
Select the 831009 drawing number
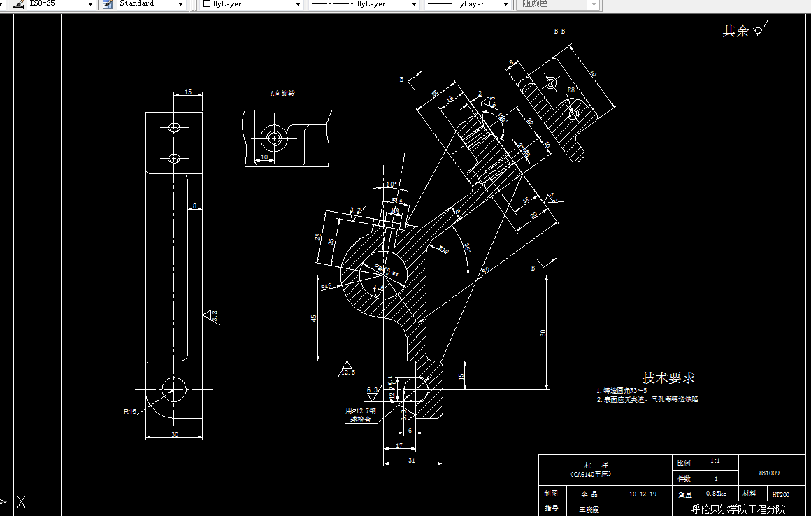pyautogui.click(x=769, y=473)
